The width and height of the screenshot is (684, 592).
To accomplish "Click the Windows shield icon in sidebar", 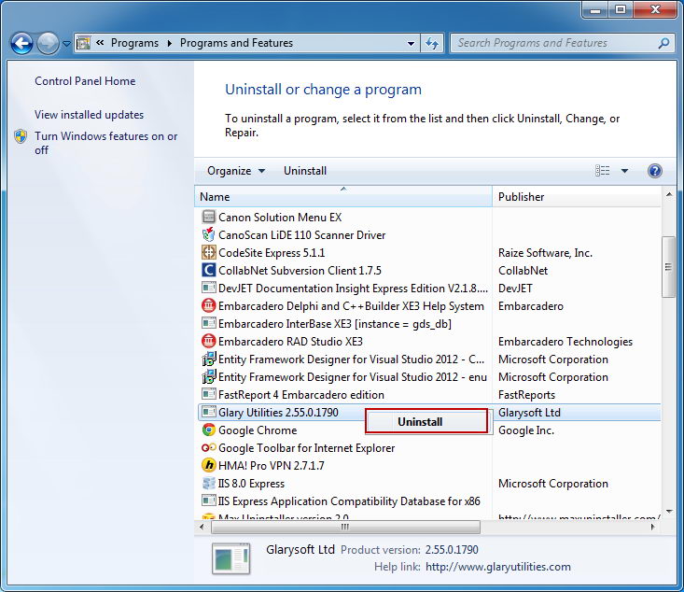I will point(21,136).
